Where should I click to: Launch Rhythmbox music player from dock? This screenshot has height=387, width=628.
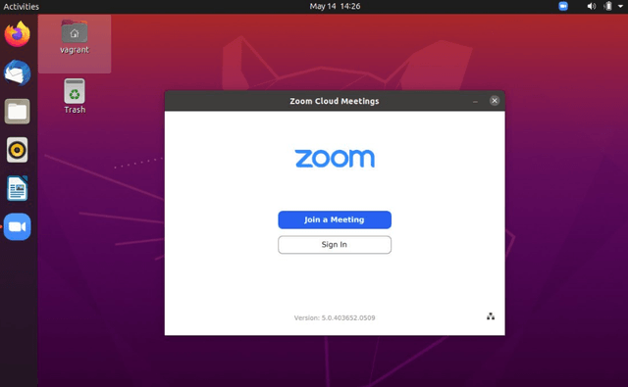pos(18,150)
